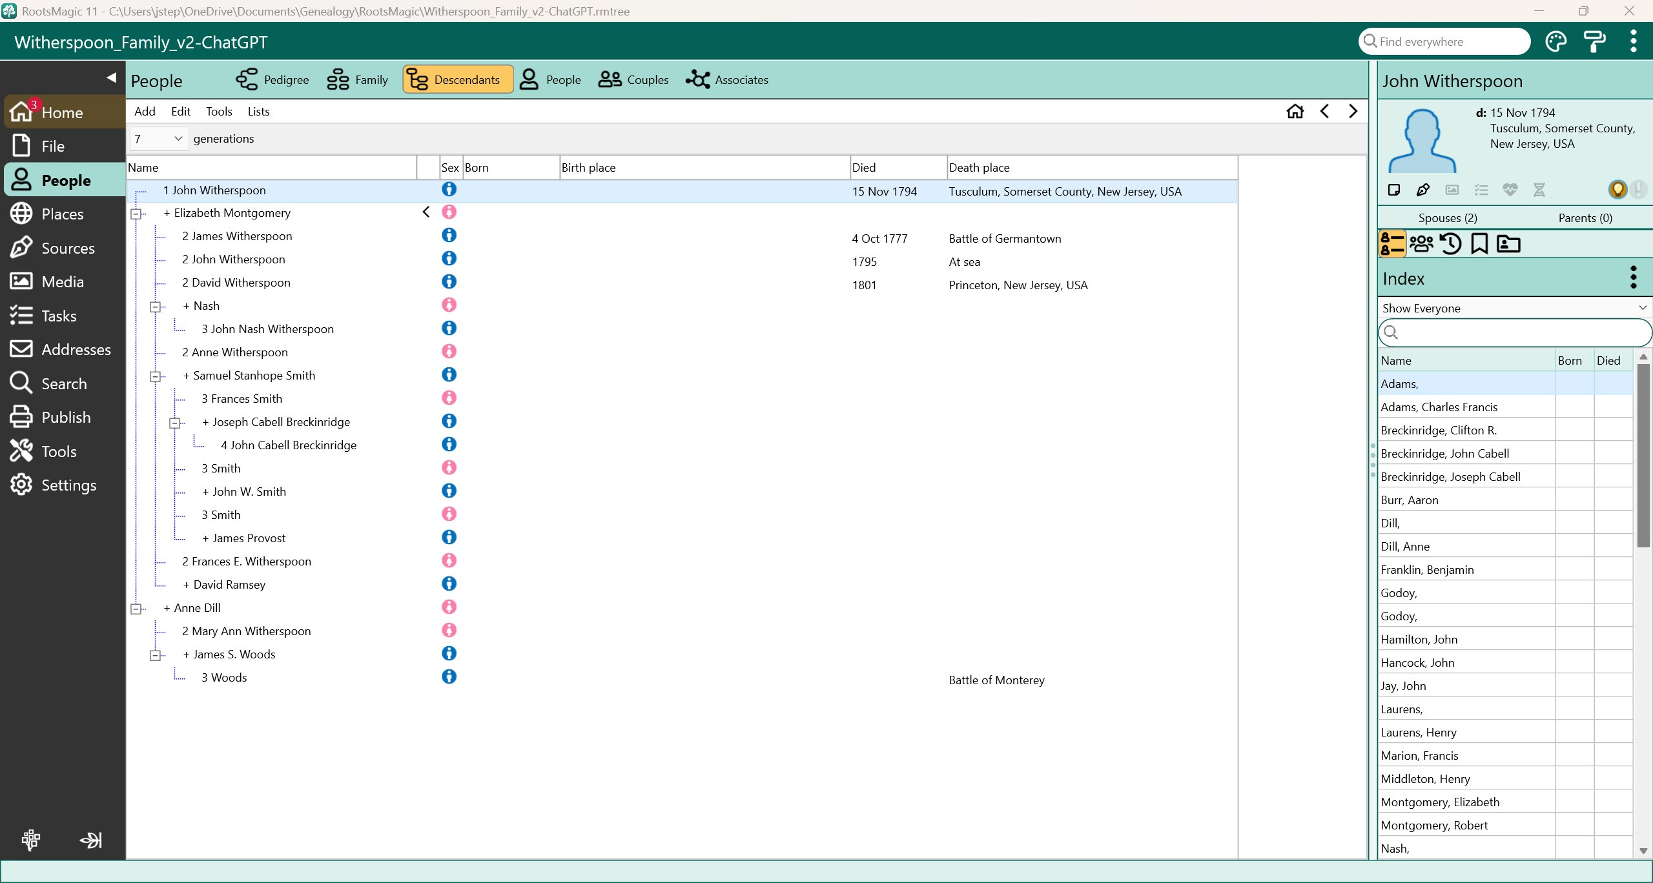Viewport: 1653px width, 883px height.
Task: Click the note icon for John Witherspoon
Action: click(x=1393, y=190)
